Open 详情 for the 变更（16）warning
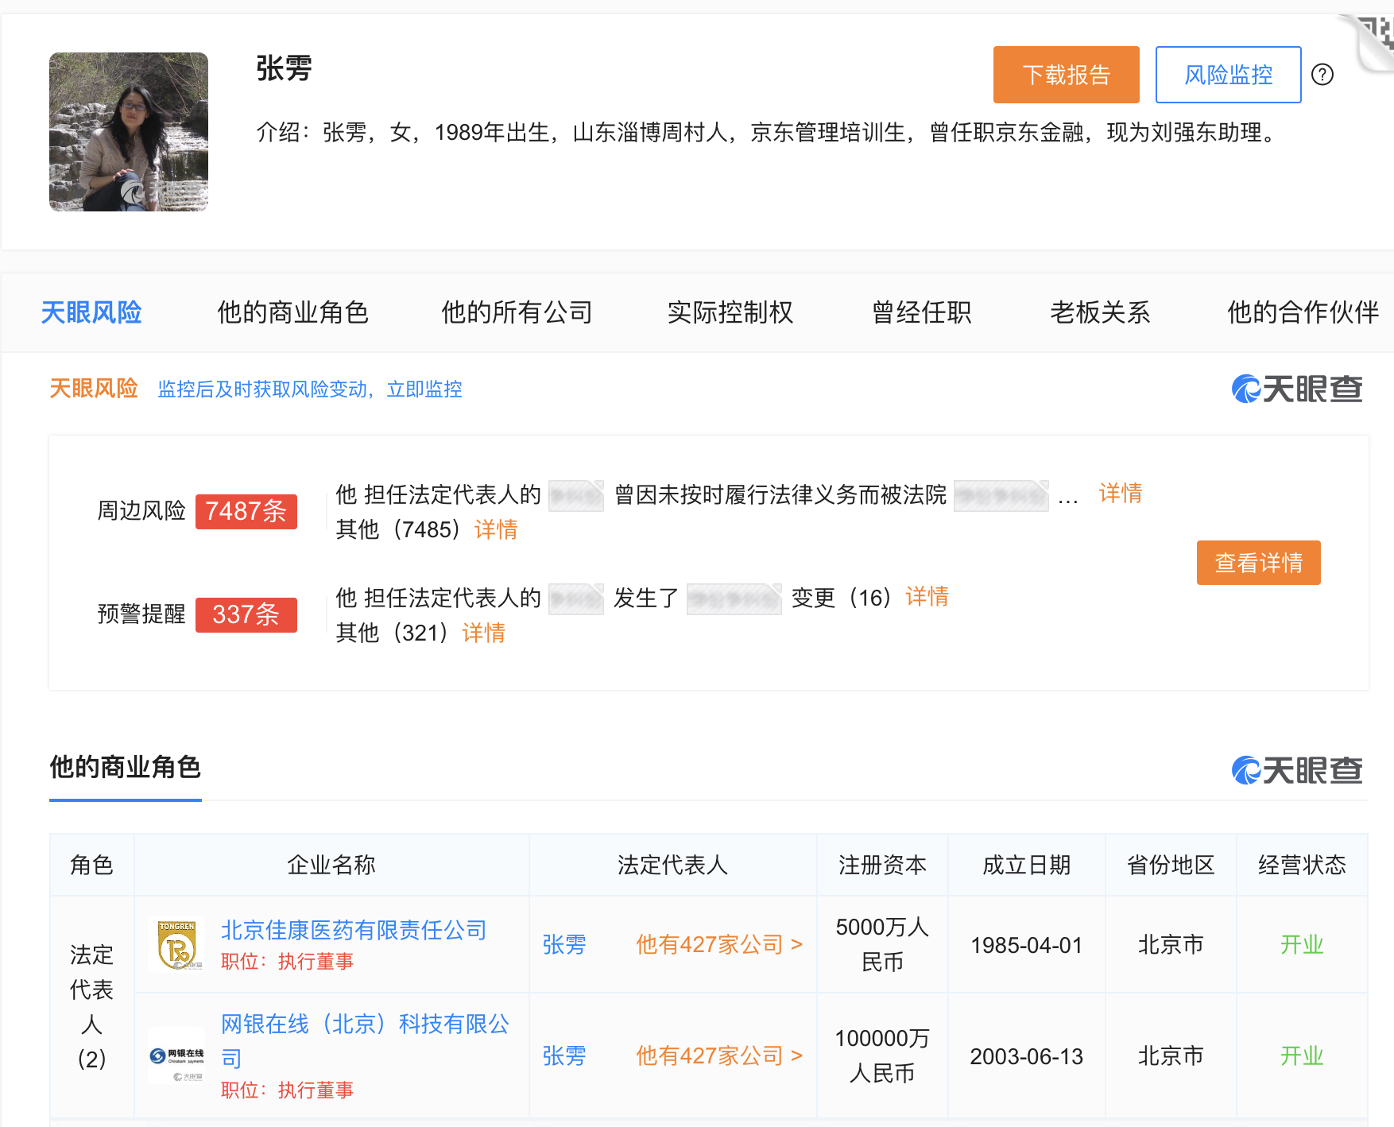1394x1127 pixels. [927, 597]
